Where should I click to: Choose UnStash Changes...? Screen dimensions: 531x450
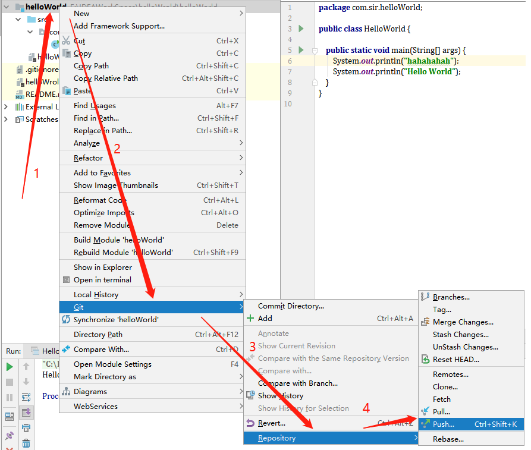472,347
